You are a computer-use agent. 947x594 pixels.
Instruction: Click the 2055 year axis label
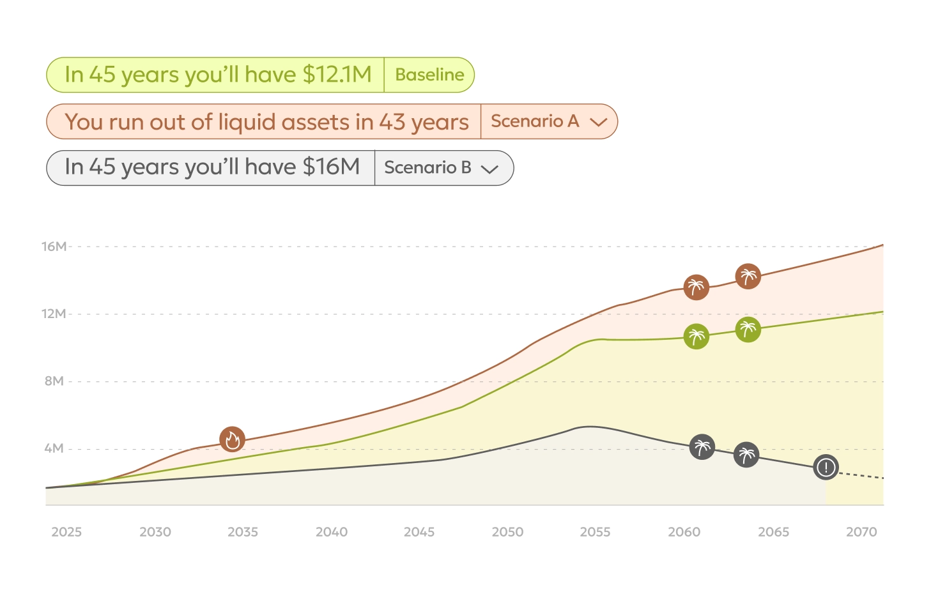point(595,532)
